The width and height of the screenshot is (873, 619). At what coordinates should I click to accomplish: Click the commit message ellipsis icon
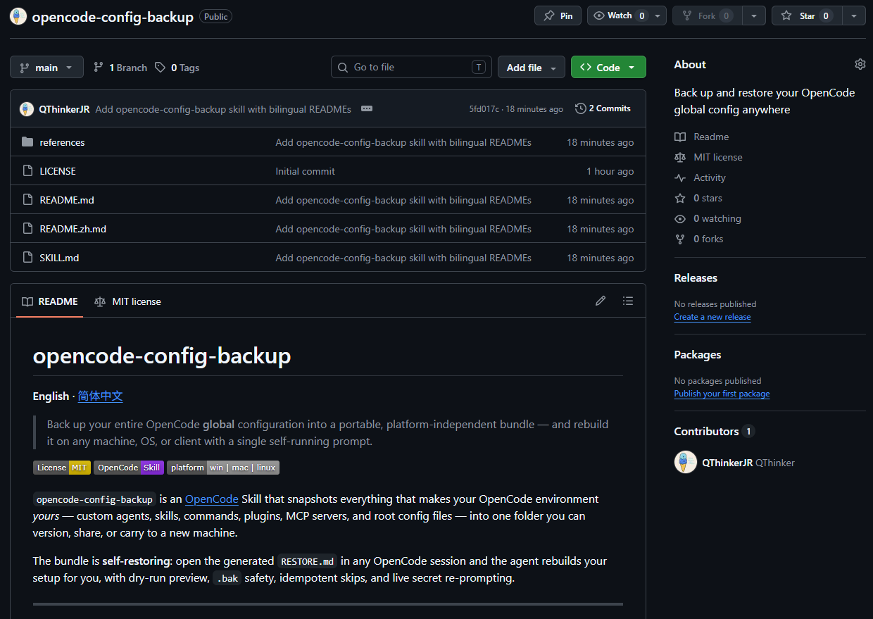(x=366, y=108)
